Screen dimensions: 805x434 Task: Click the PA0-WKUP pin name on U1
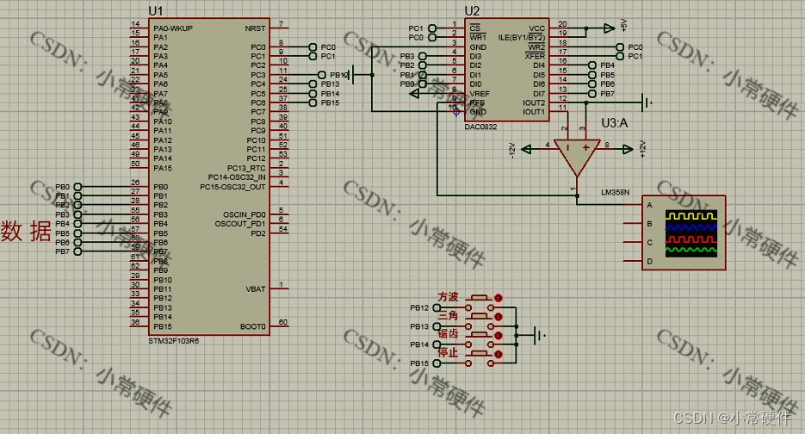(173, 28)
